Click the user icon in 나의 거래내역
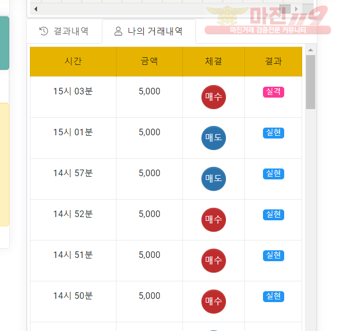 point(118,31)
